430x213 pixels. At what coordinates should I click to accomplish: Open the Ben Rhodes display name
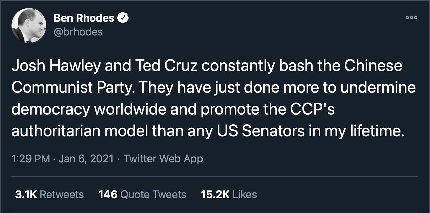(x=84, y=18)
